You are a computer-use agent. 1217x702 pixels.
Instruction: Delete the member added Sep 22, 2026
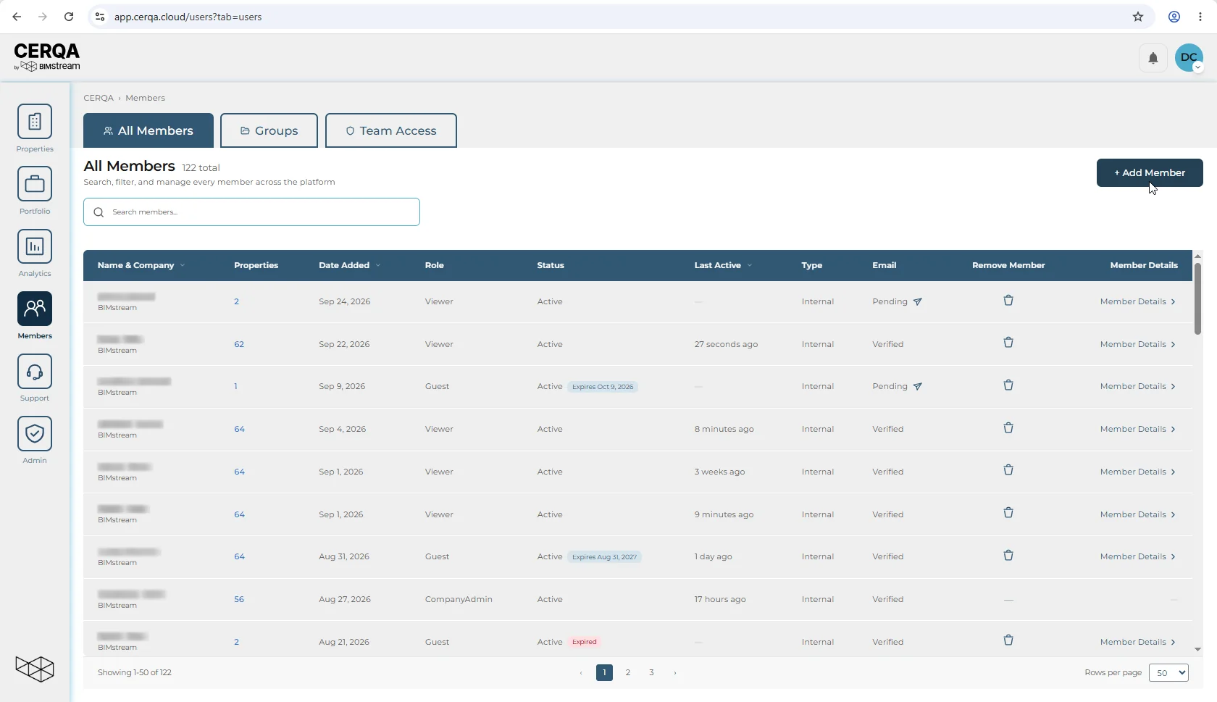pos(1008,343)
